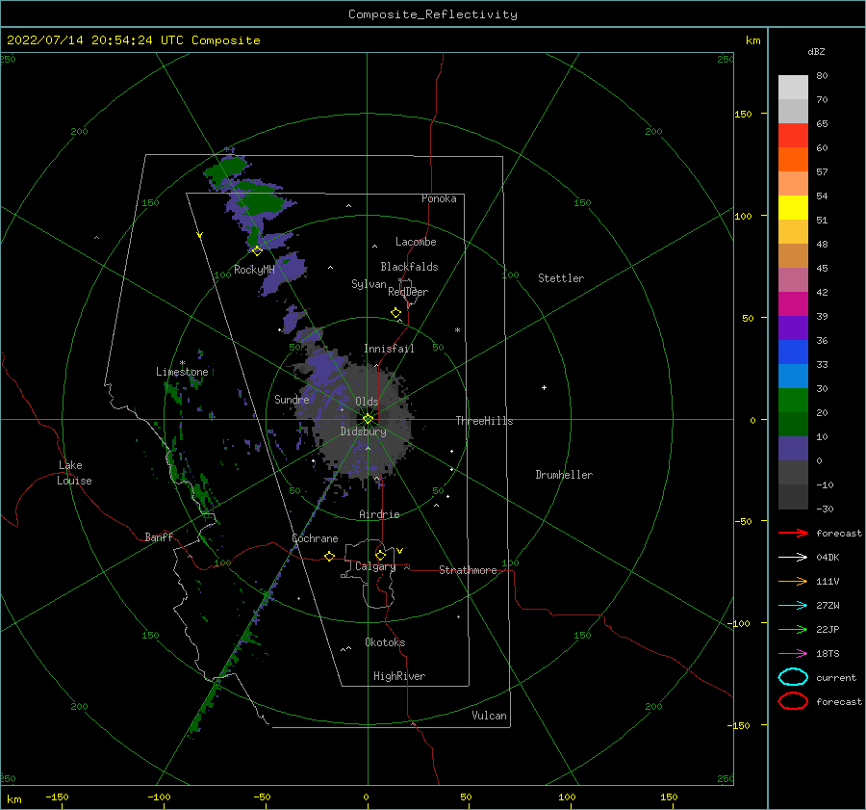Image resolution: width=866 pixels, height=810 pixels.
Task: Click the Airdrie town label
Action: pos(379,514)
